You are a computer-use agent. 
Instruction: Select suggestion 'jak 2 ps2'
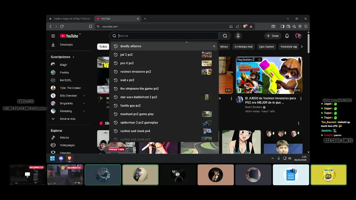164,55
